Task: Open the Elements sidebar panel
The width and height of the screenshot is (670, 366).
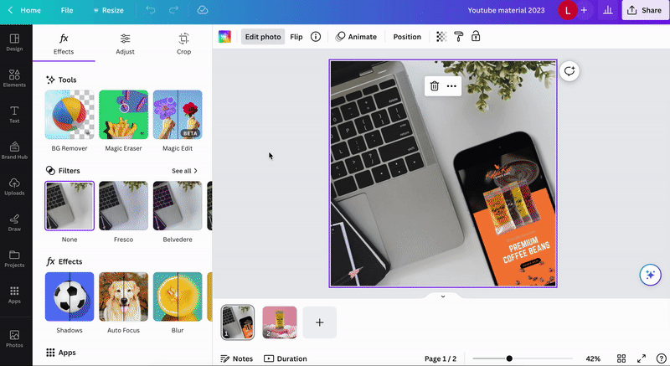Action: pyautogui.click(x=14, y=78)
